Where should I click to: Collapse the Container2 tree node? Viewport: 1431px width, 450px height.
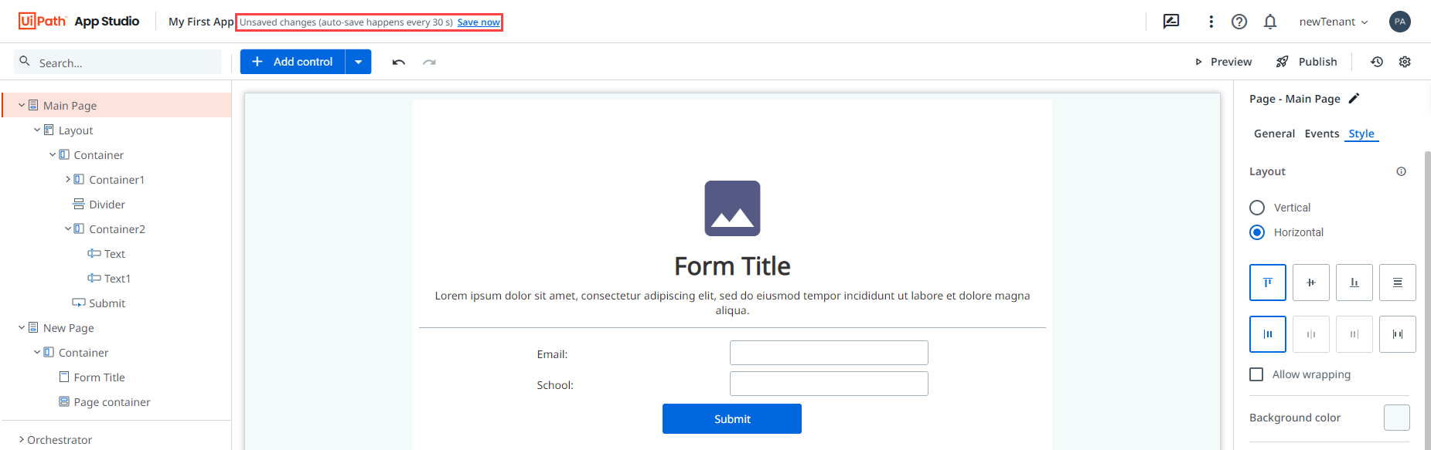point(68,229)
